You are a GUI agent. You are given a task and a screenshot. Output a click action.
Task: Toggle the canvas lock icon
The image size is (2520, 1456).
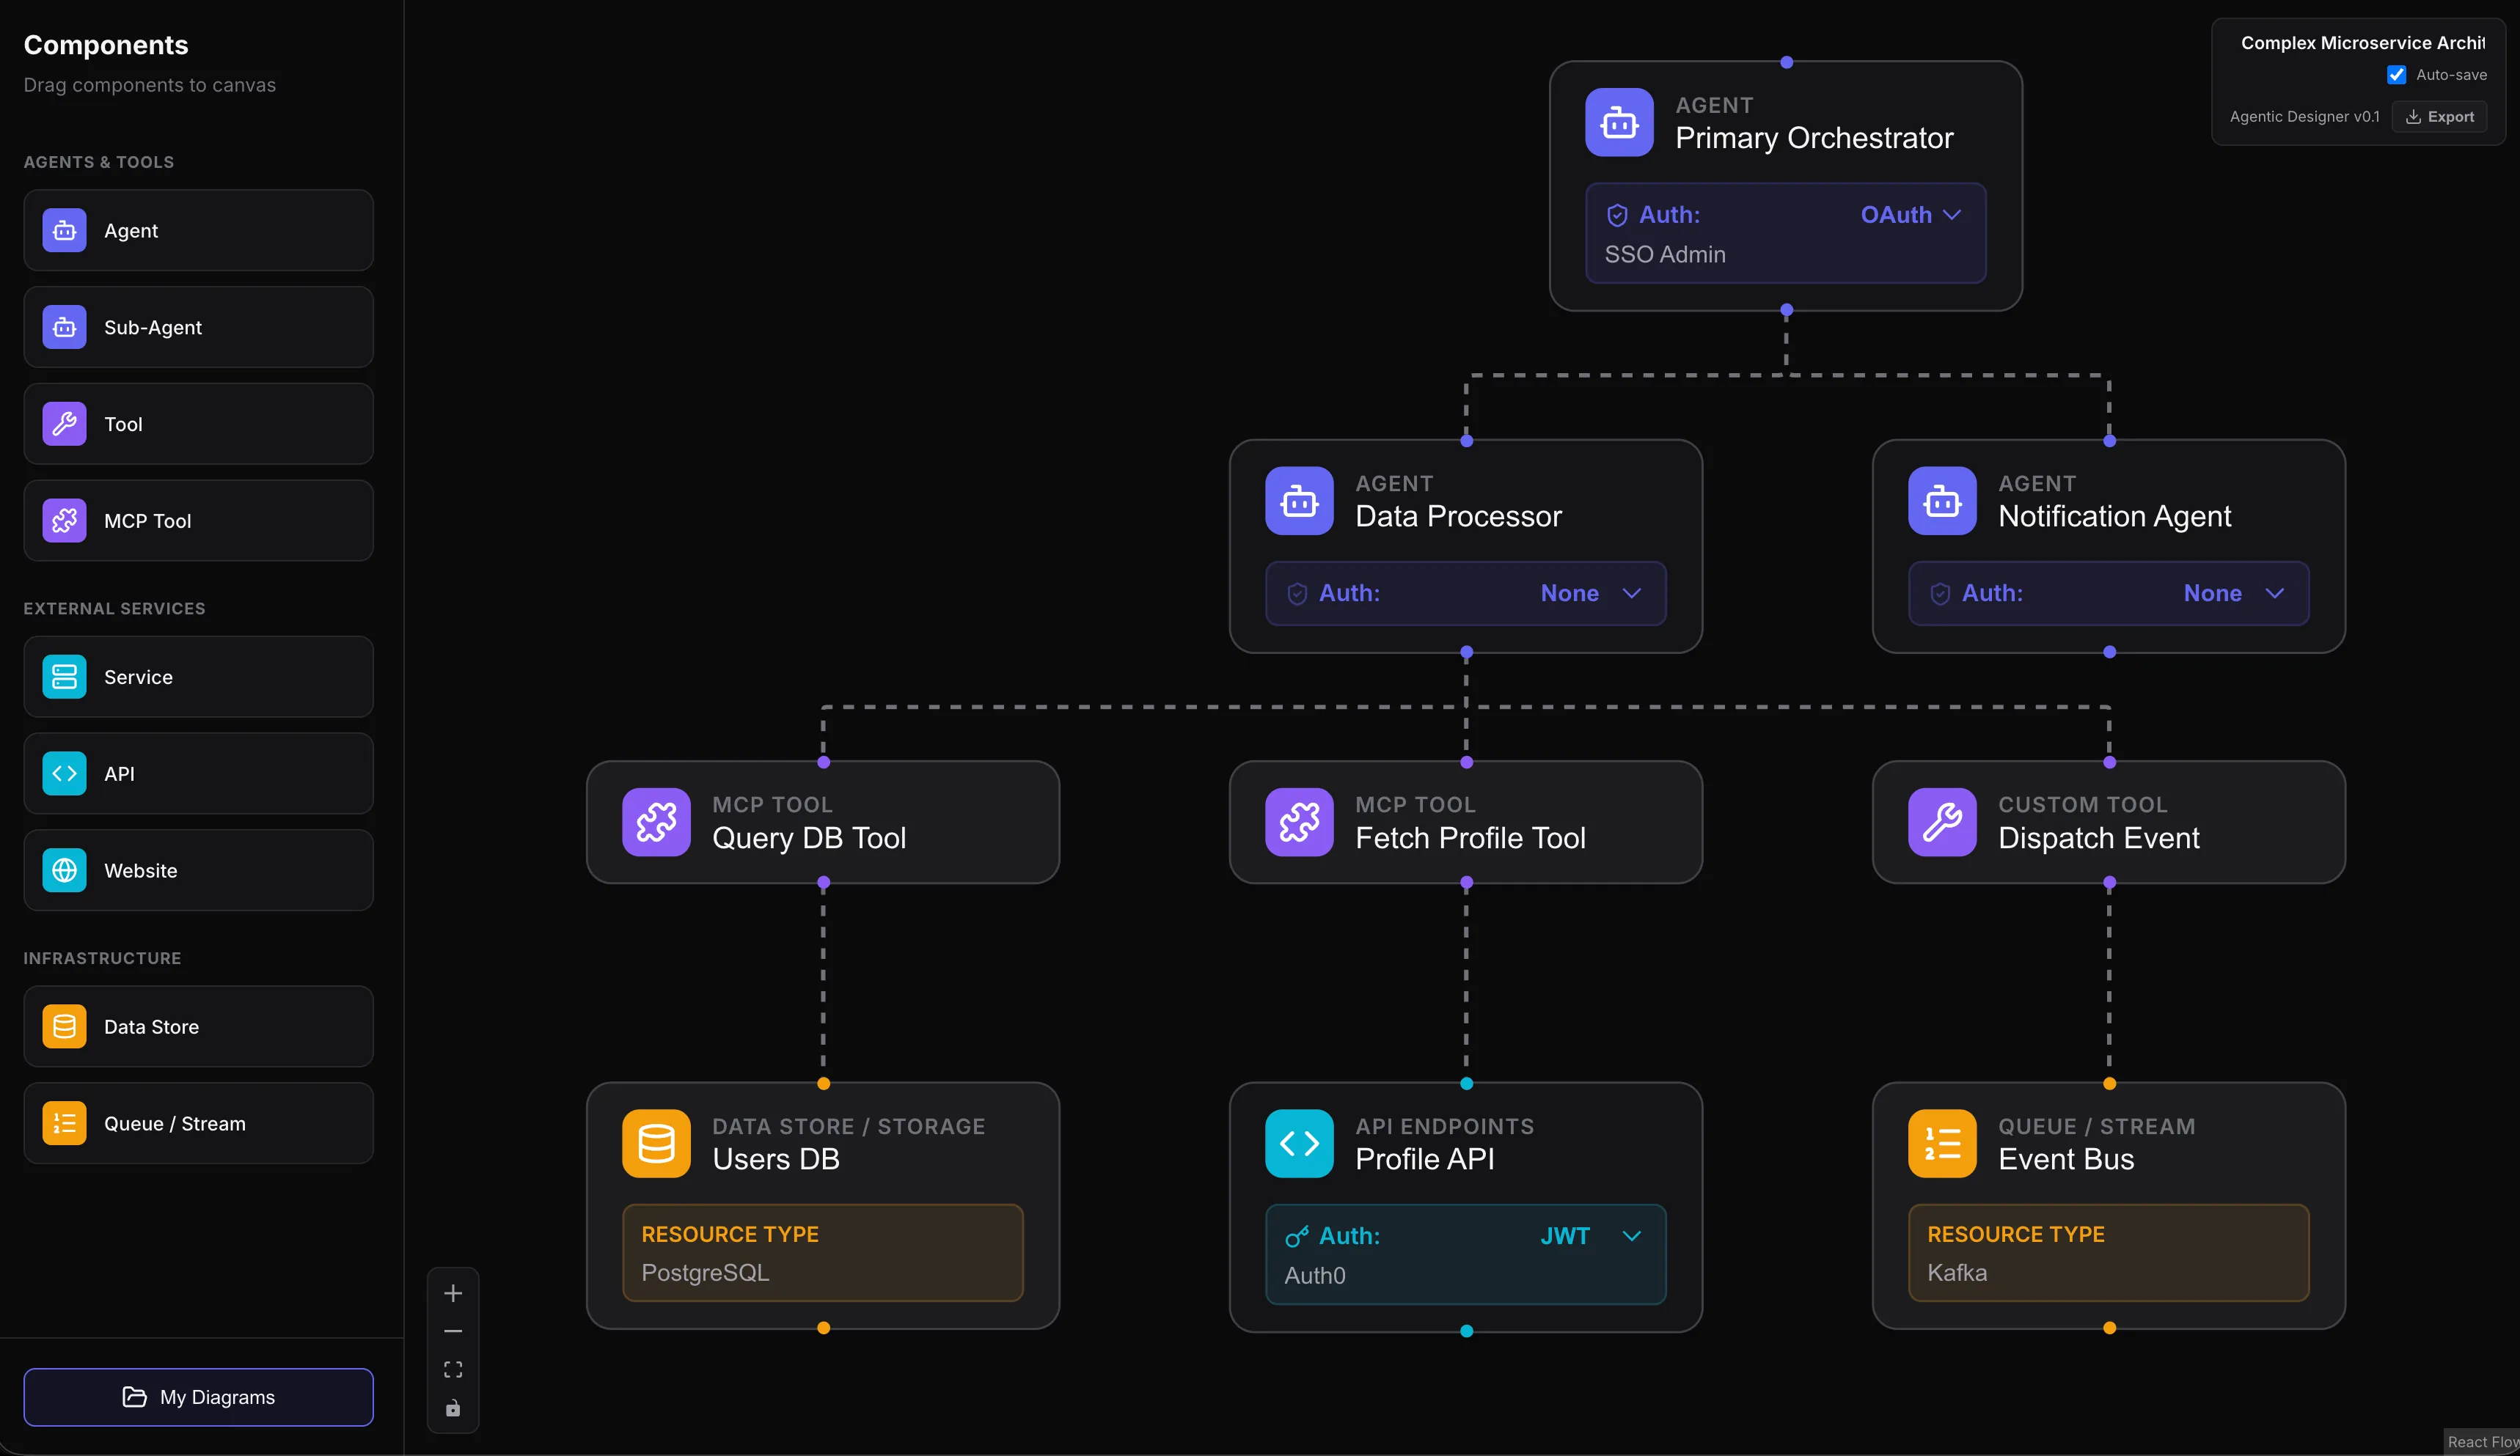pos(453,1408)
